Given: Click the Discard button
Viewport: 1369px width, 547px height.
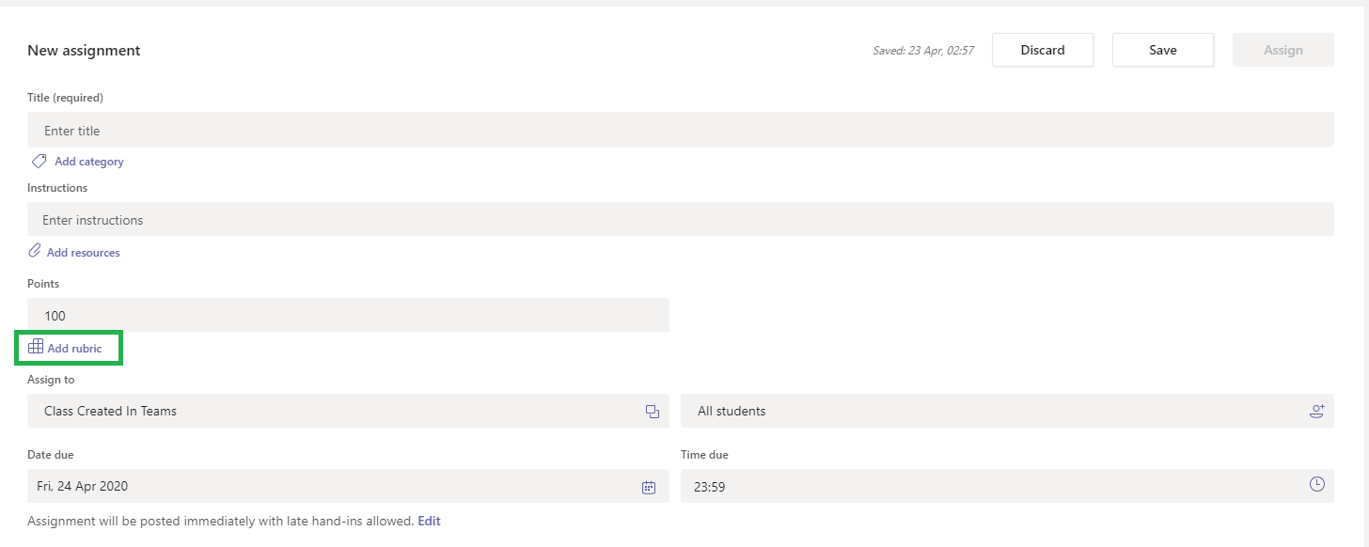Looking at the screenshot, I should point(1043,50).
